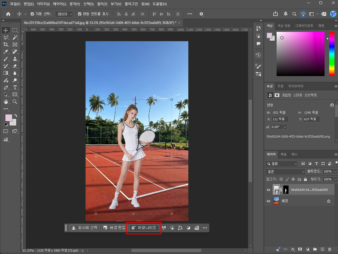Image resolution: width=338 pixels, height=254 pixels.
Task: Select the Blur tool
Action: coord(15,73)
